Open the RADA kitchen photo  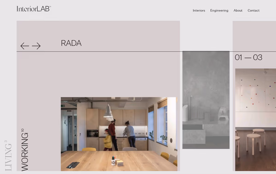pyautogui.click(x=119, y=134)
